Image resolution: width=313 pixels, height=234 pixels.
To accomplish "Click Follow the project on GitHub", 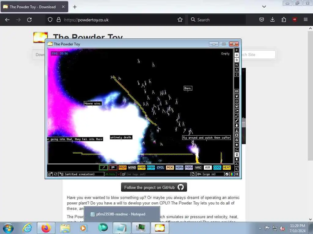I will pyautogui.click(x=154, y=187).
